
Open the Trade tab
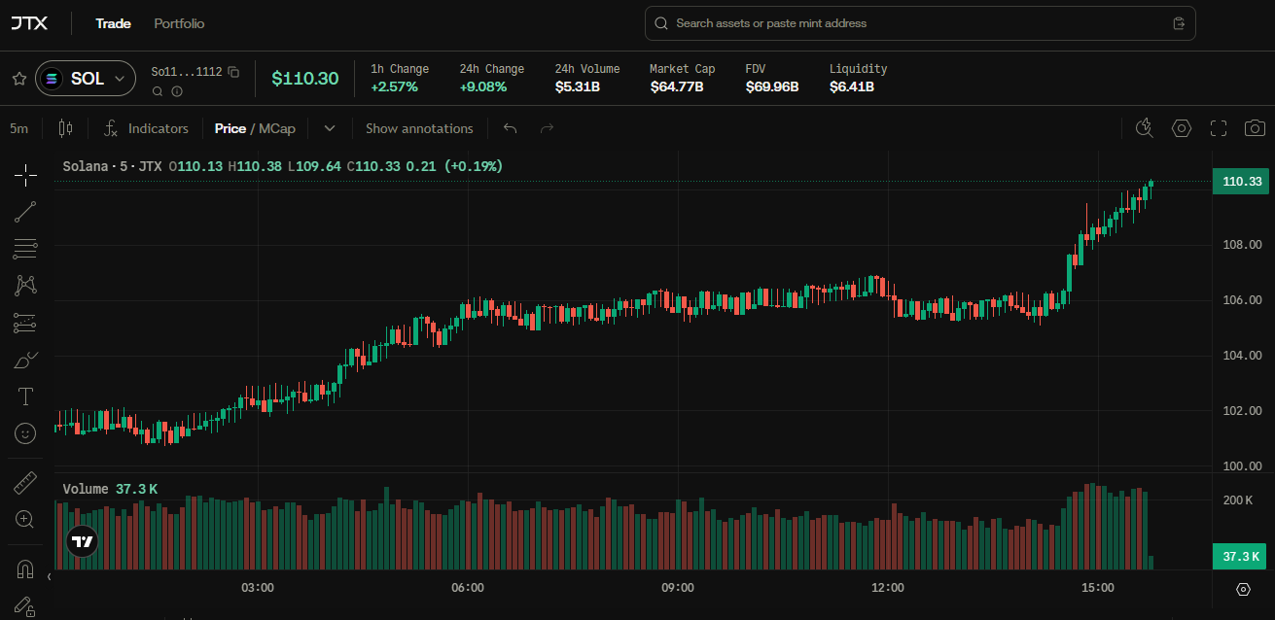[113, 23]
